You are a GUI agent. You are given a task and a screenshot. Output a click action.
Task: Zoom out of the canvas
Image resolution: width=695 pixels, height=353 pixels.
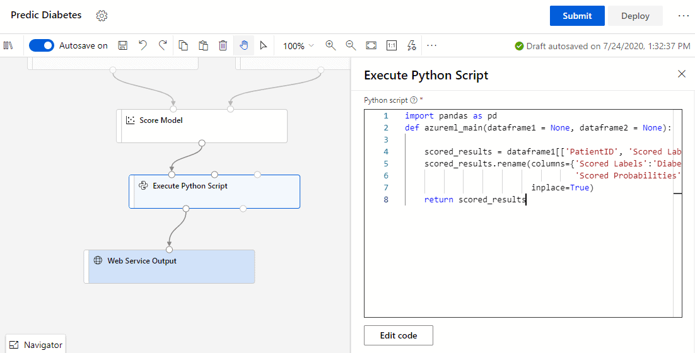(351, 45)
